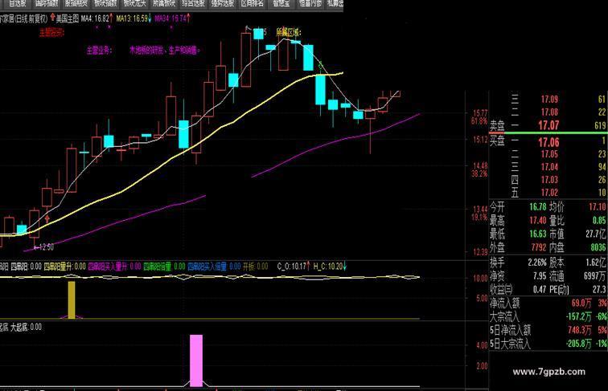Select sell price 17.09 row
The width and height of the screenshot is (608, 391).
548,100
